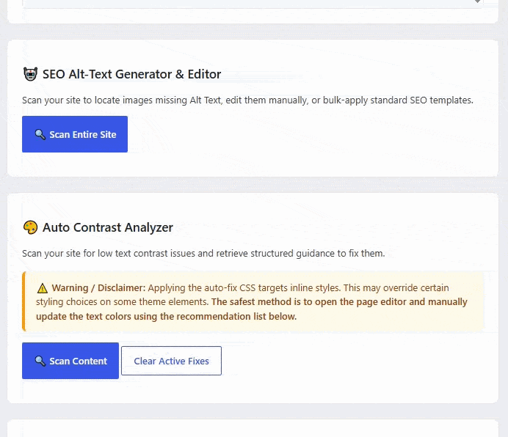The image size is (508, 437).
Task: Click the magnifier icon in Scan Entire Site
Action: click(x=40, y=134)
